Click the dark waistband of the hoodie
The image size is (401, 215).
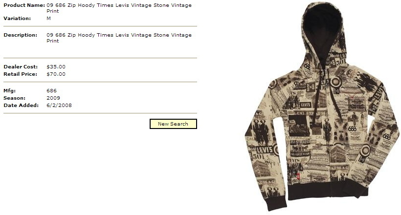click(x=328, y=191)
